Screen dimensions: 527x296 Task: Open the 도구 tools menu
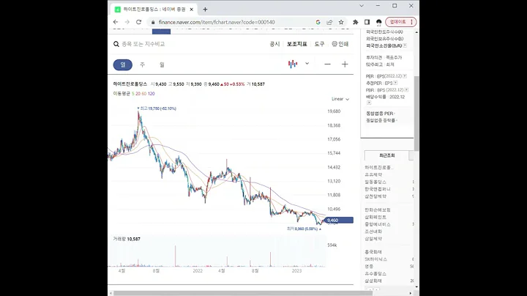pos(319,44)
